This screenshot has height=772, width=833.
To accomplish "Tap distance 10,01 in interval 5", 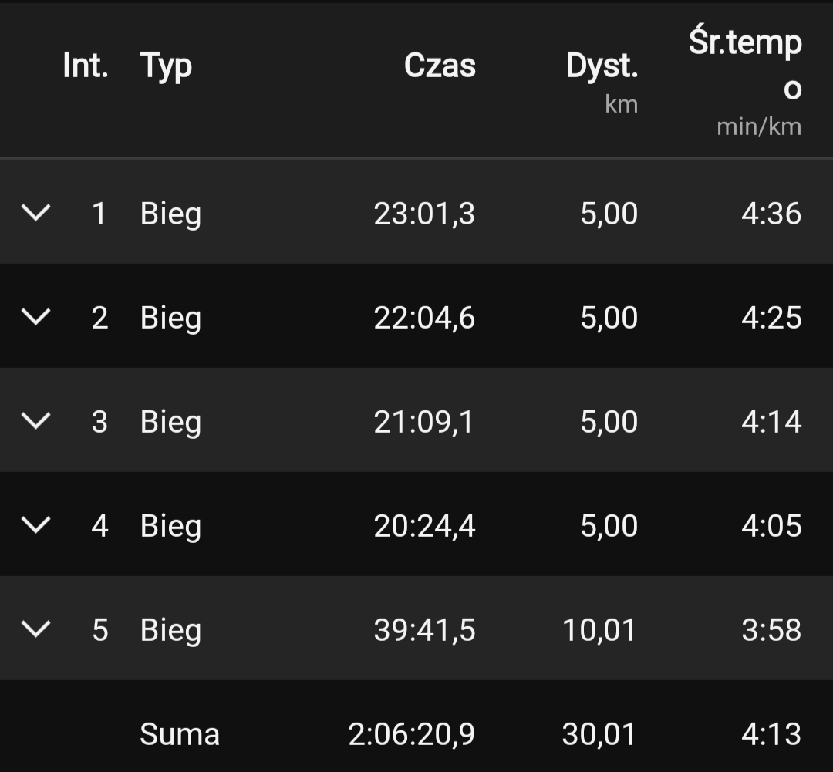I will [599, 630].
